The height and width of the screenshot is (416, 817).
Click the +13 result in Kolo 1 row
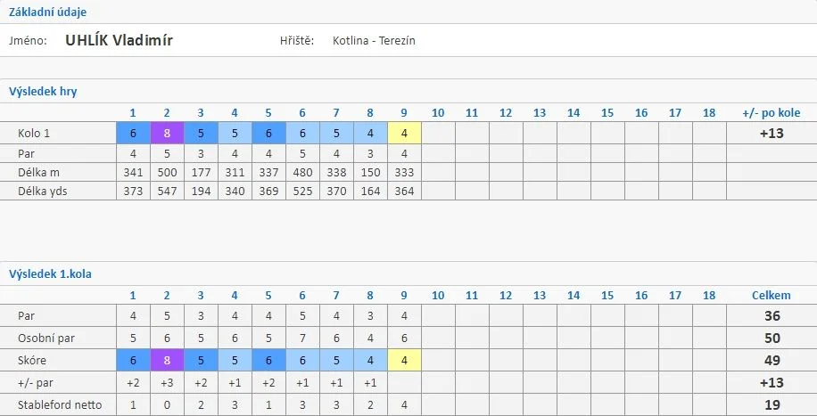(772, 134)
